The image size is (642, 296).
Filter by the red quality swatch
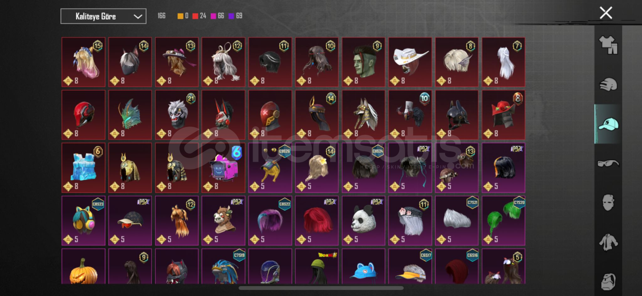pos(195,16)
